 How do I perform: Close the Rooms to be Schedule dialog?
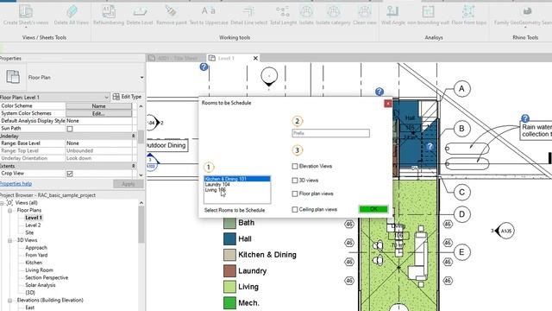pyautogui.click(x=387, y=104)
